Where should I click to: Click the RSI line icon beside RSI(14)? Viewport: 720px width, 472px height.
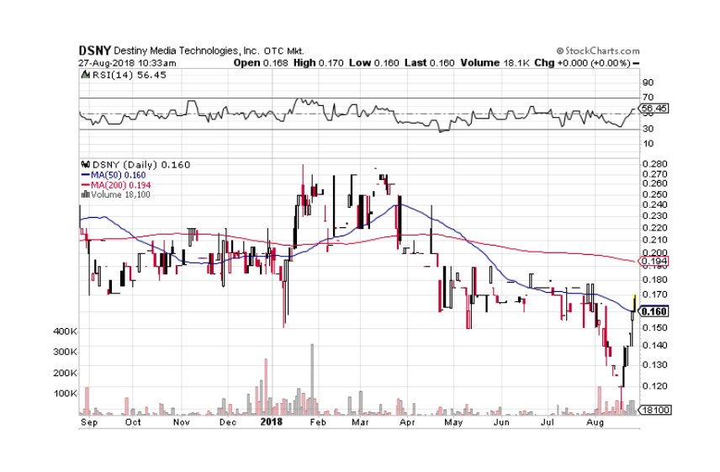tap(86, 75)
